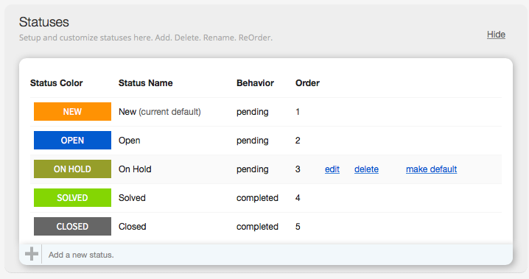The width and height of the screenshot is (529, 279).
Task: Click the Status Name column header
Action: [x=145, y=83]
